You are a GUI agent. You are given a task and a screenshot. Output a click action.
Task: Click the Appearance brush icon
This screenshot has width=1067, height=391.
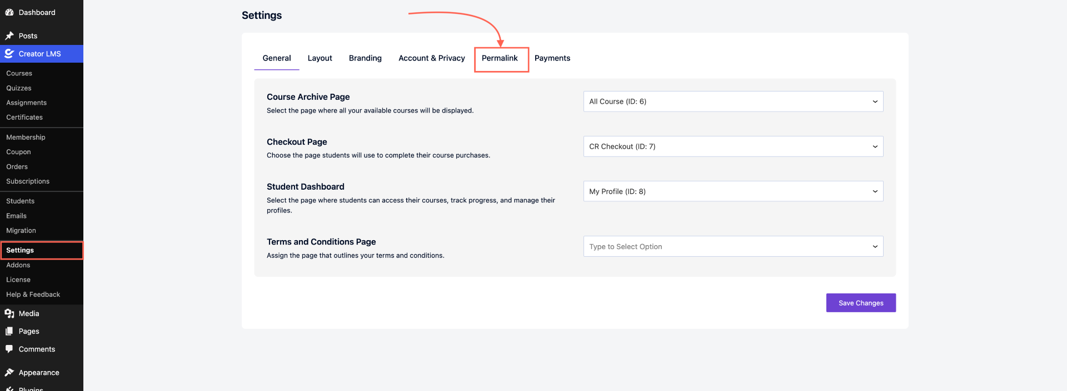[x=9, y=373]
